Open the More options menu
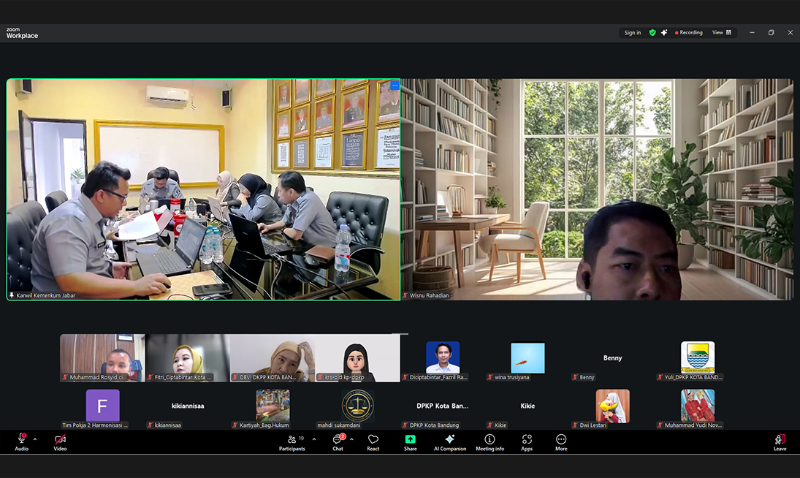Image resolution: width=800 pixels, height=478 pixels. pyautogui.click(x=561, y=441)
